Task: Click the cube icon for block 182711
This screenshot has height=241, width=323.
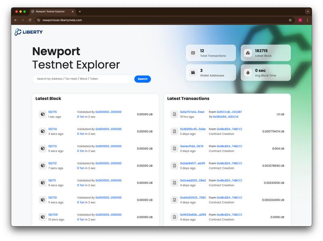Action: tap(43, 183)
